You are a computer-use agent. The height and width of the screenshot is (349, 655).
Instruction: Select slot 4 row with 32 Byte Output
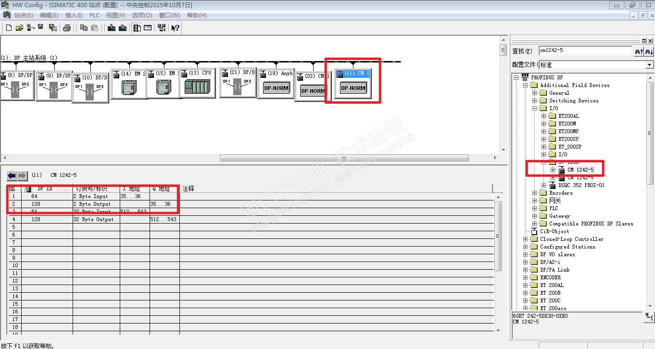252,219
